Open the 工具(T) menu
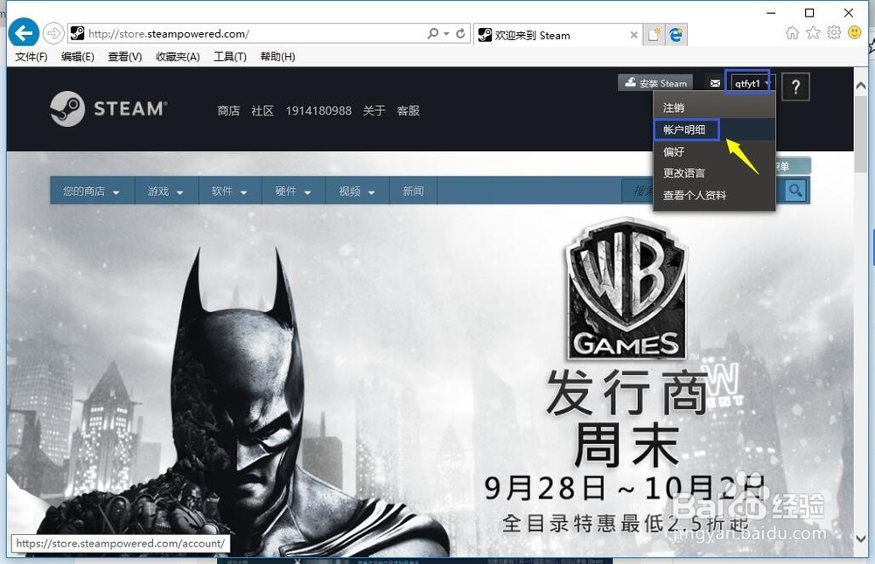This screenshot has height=564, width=875. (x=230, y=56)
